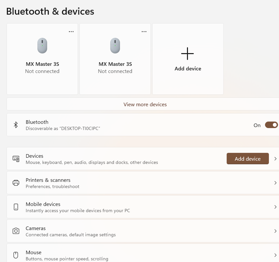Click Instantly access your mobile devices text

coord(78,211)
